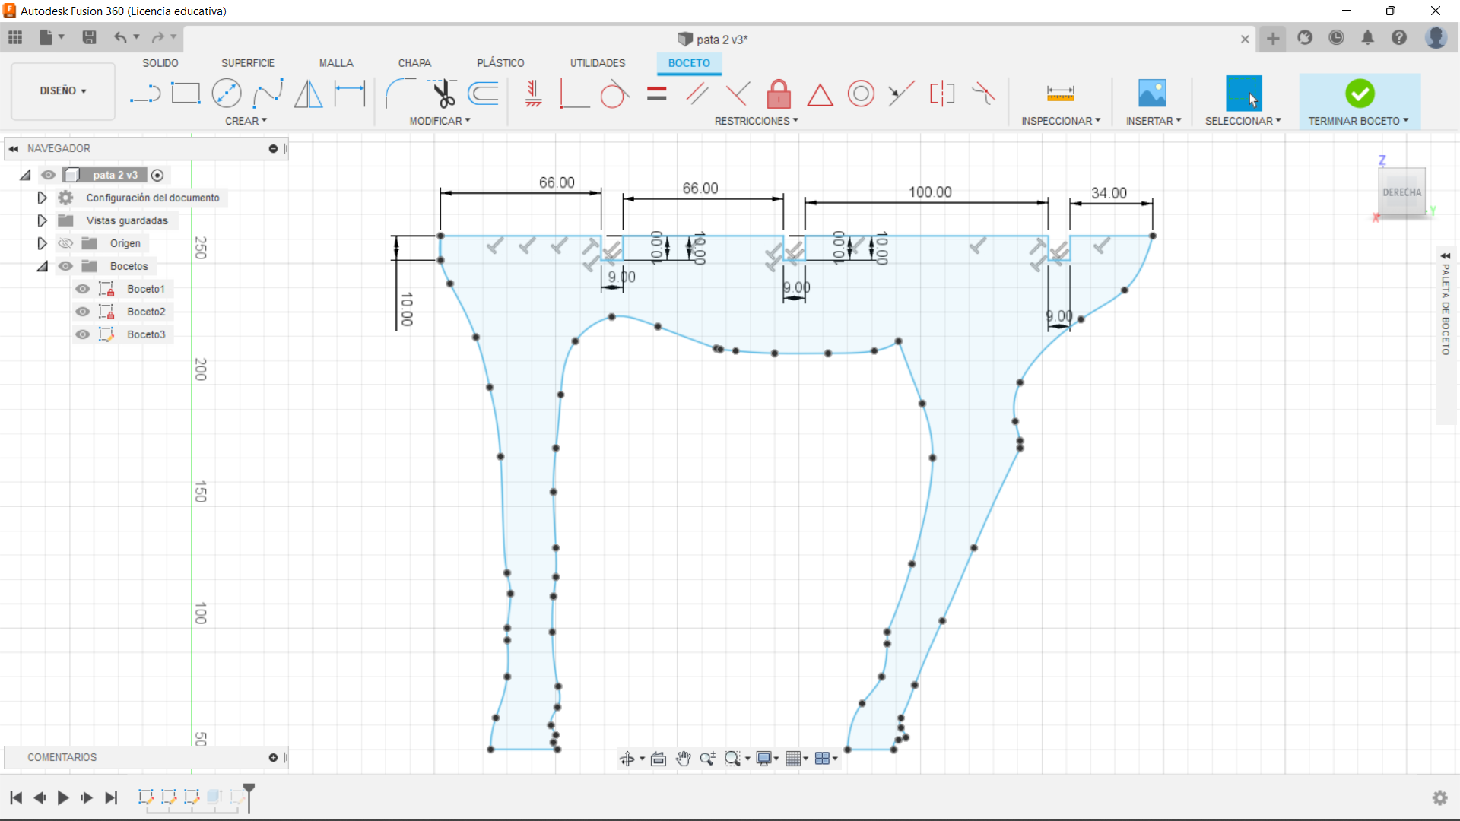The height and width of the screenshot is (821, 1460).
Task: Click the DERECHA face of view cube
Action: (1401, 192)
